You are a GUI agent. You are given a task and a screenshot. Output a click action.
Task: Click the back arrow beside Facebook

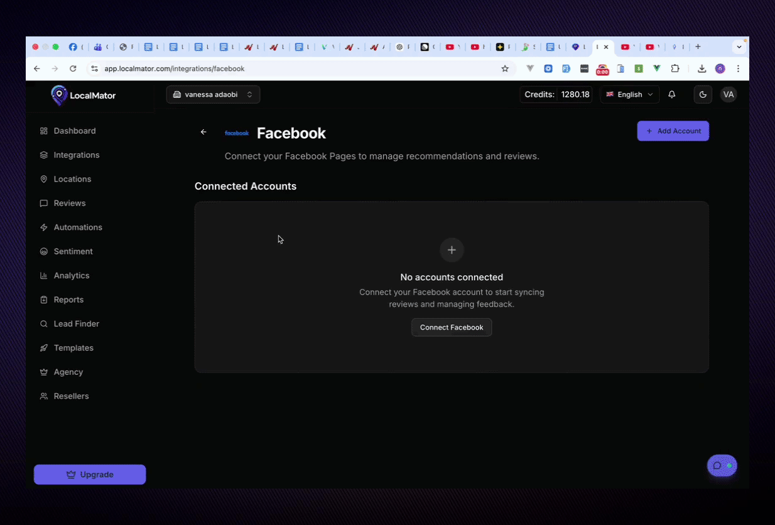[x=203, y=132]
